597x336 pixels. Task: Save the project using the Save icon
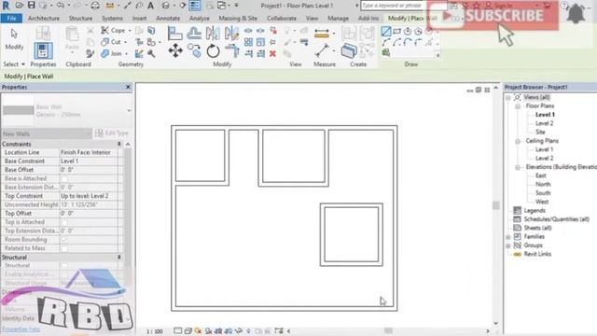[31, 6]
